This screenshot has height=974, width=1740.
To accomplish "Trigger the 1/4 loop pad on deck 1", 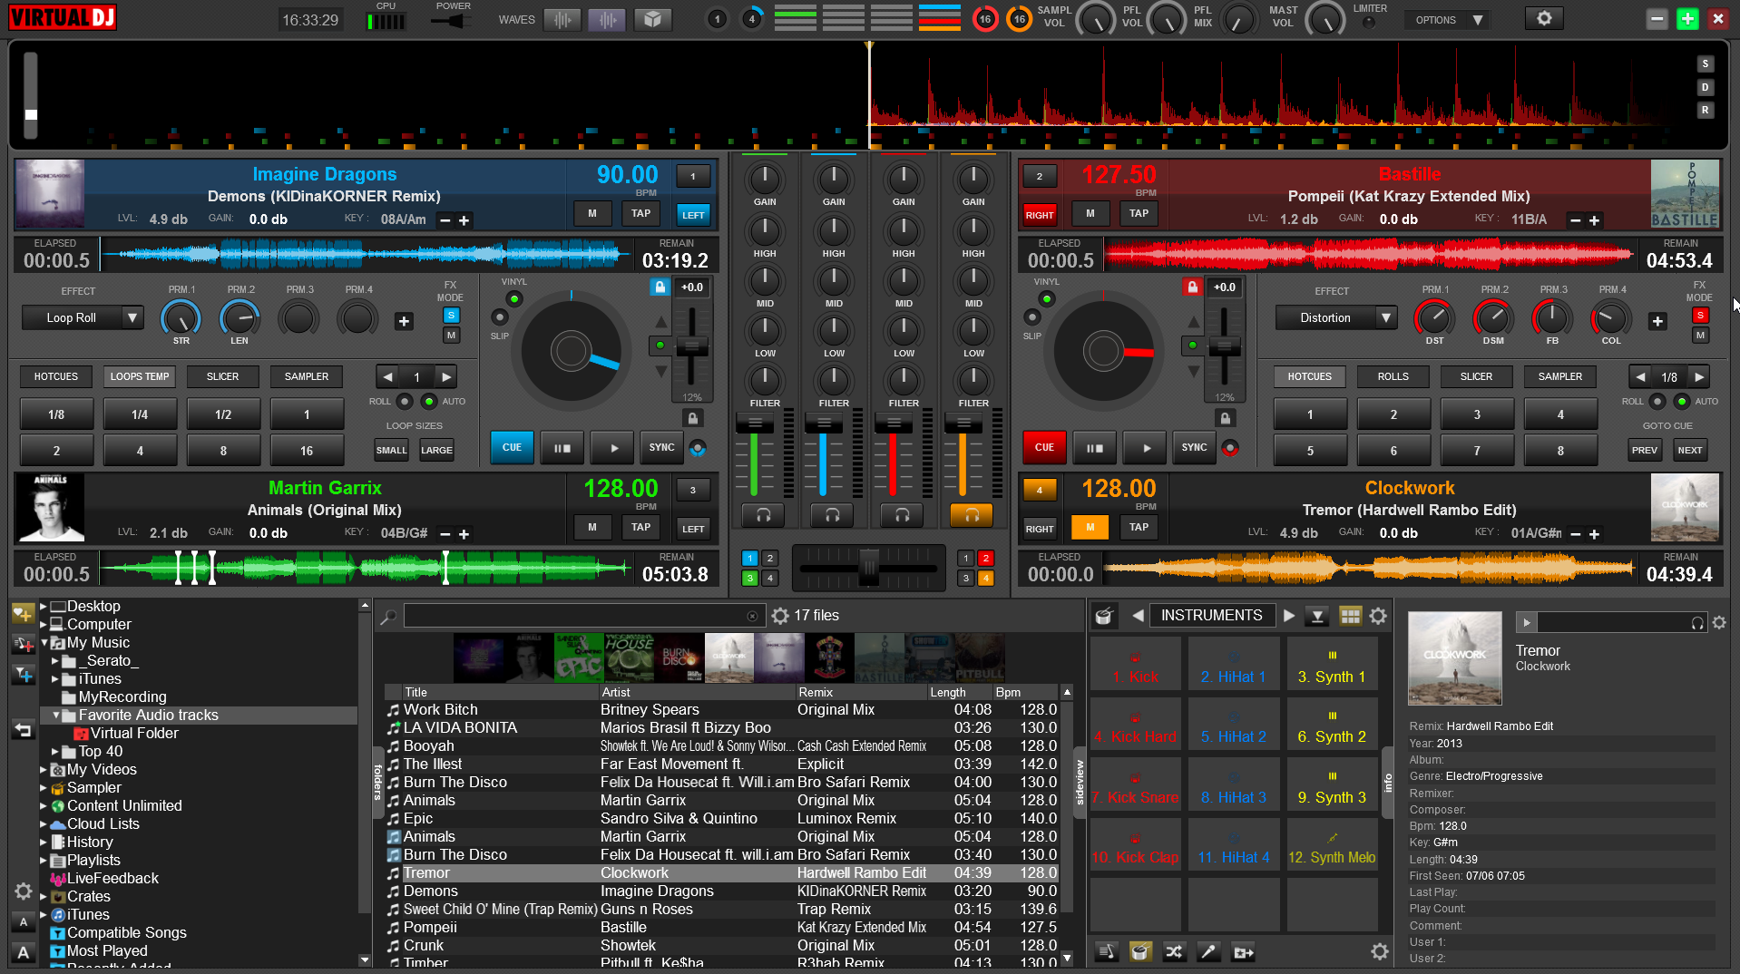I will coord(140,414).
